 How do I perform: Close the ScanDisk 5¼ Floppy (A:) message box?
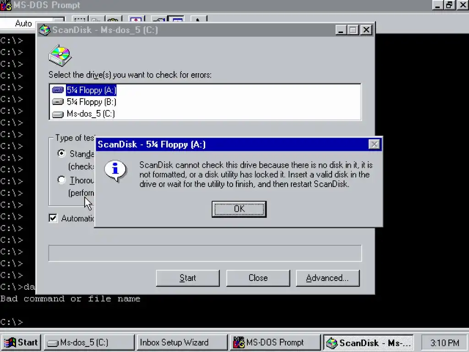[374, 144]
